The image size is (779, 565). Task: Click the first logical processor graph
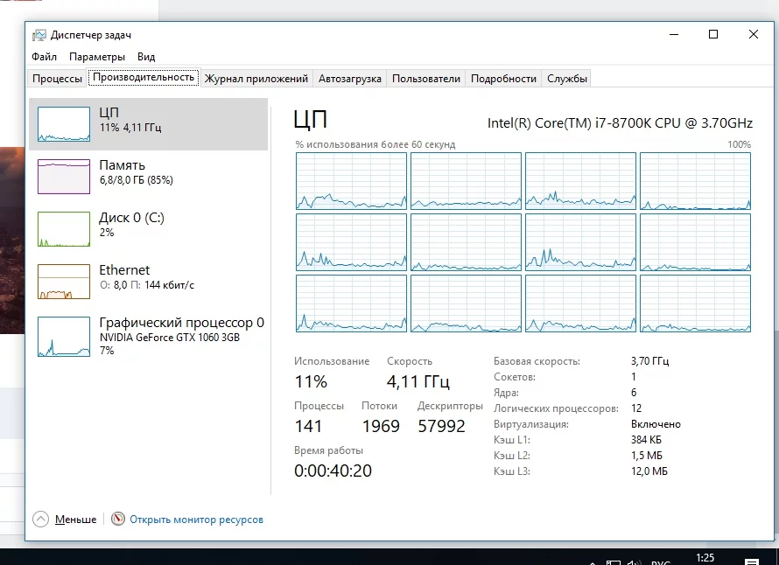click(x=351, y=181)
